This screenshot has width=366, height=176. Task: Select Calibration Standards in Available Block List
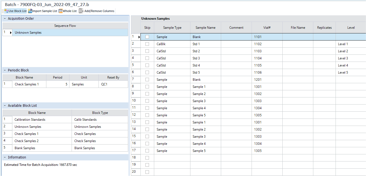(42, 120)
